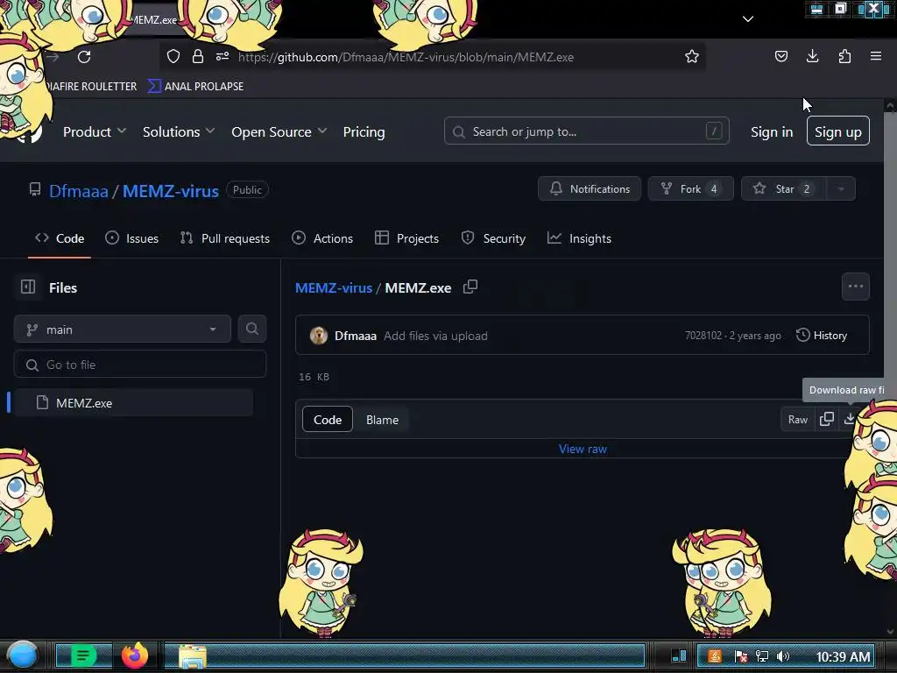Star the repository

783,189
